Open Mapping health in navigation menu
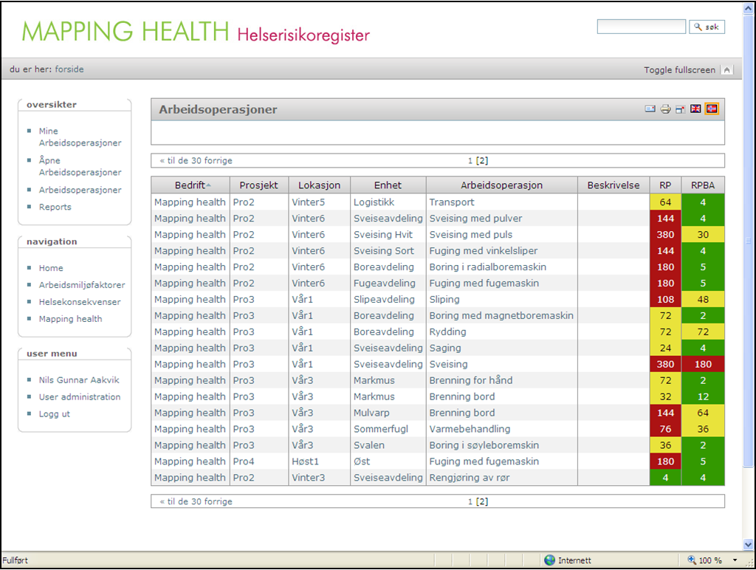This screenshot has height=570, width=756. [x=70, y=319]
